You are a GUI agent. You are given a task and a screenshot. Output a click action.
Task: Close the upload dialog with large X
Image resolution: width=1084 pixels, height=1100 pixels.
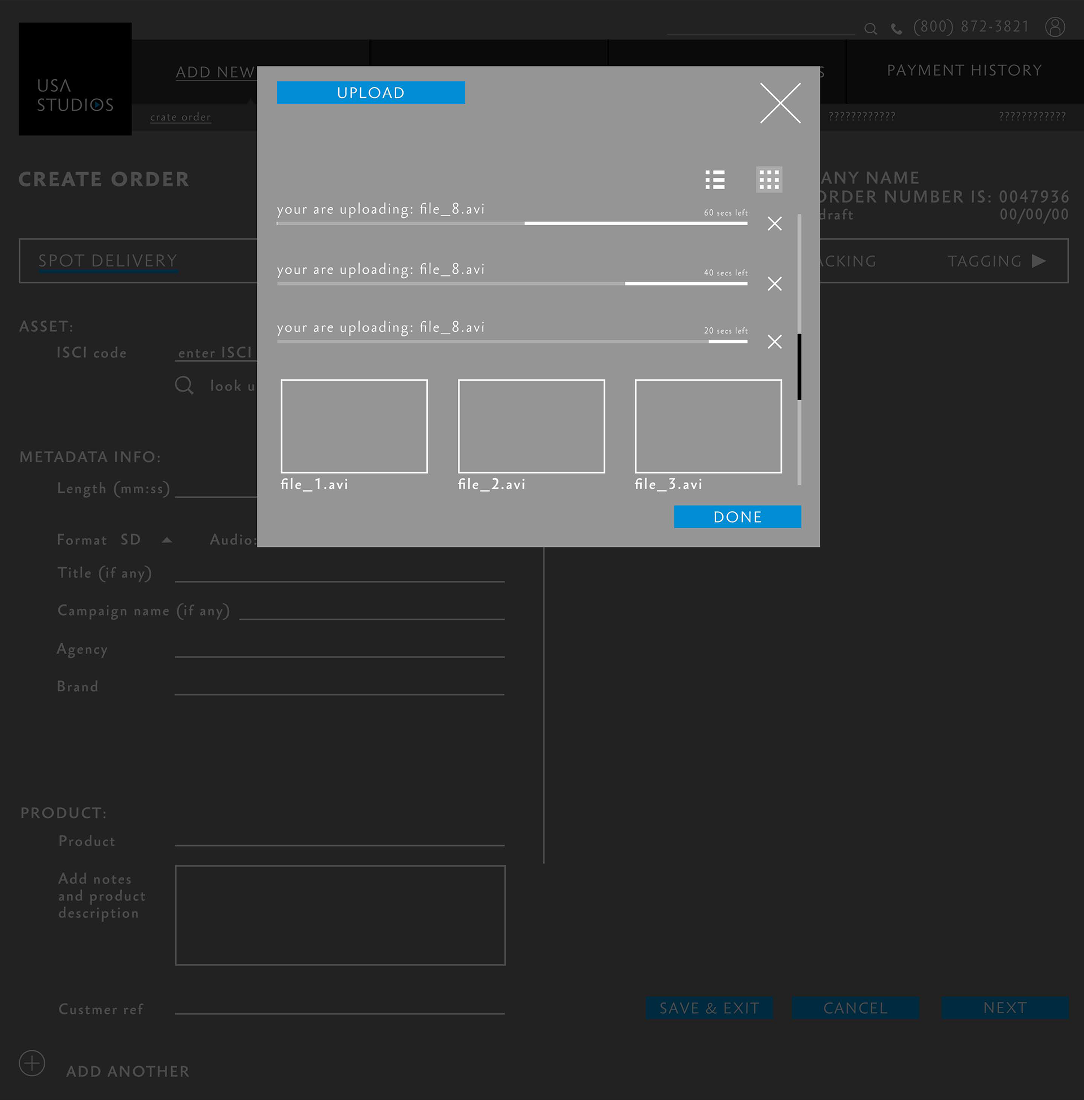pos(780,103)
